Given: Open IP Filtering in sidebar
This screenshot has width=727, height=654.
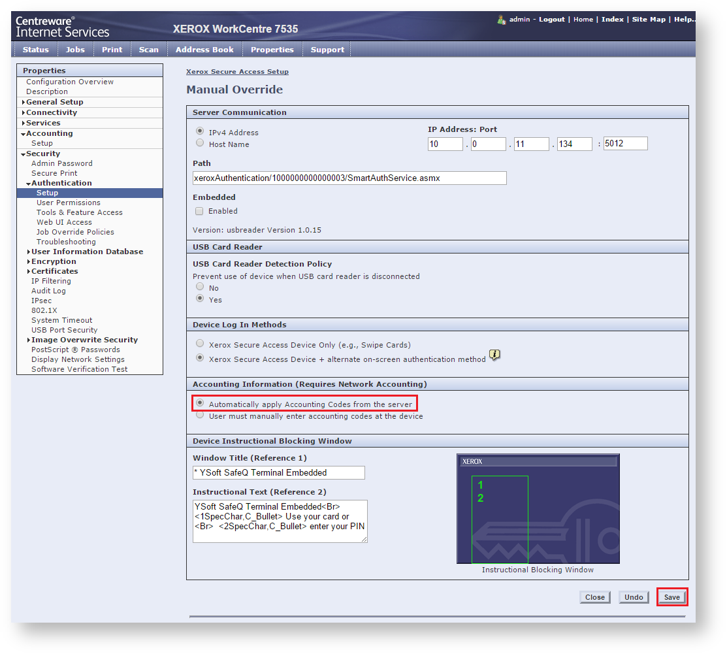Looking at the screenshot, I should coord(51,281).
